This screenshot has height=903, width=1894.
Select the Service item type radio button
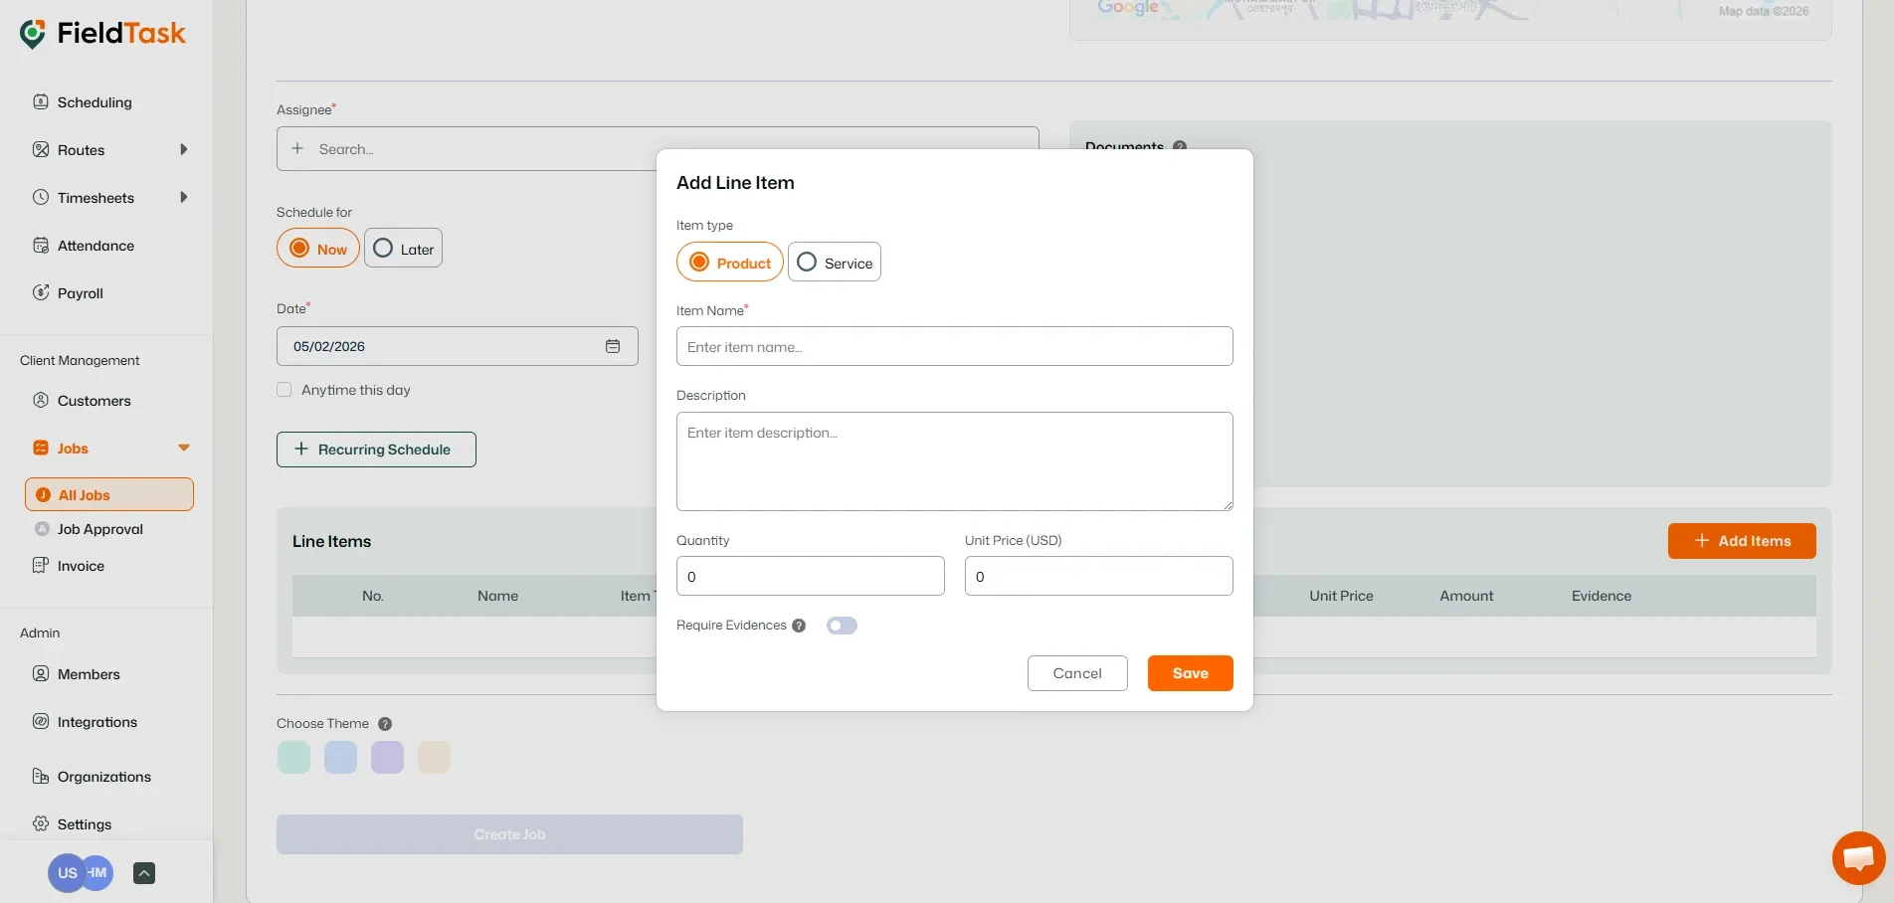pos(807,262)
